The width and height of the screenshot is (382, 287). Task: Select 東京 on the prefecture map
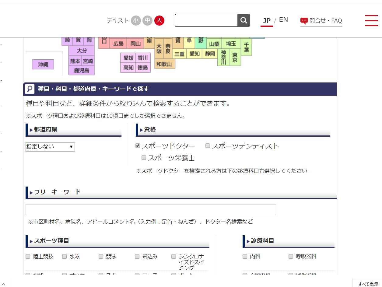pos(235,57)
